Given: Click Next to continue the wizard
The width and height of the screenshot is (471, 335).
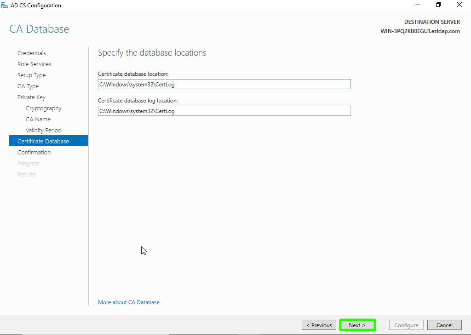Looking at the screenshot, I should coord(357,325).
